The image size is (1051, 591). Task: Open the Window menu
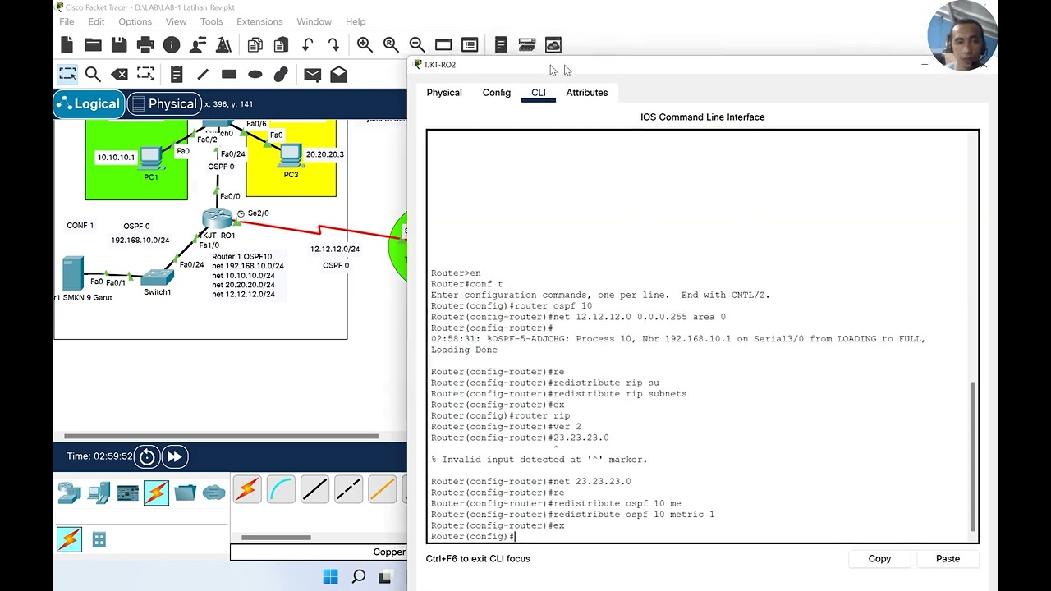[314, 21]
